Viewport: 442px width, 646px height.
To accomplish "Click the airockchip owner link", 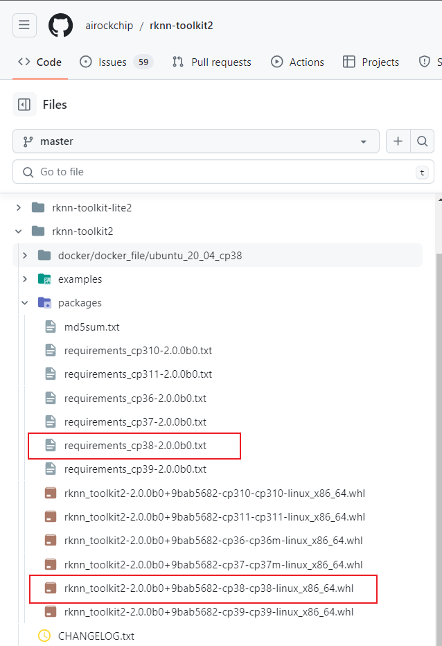I will click(109, 26).
